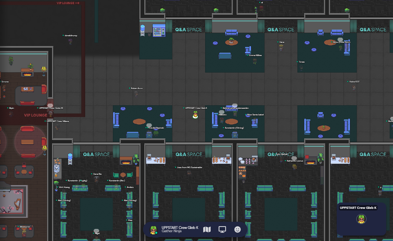Click Emma Killilea's avatar
This screenshot has width=393, height=241.
(255, 61)
